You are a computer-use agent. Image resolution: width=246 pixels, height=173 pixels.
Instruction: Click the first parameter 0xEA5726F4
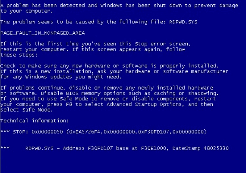coord(85,131)
